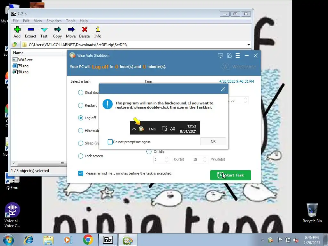The width and height of the screenshot is (328, 246).
Task: Select the QtEmu desktop shortcut
Action: click(12, 181)
